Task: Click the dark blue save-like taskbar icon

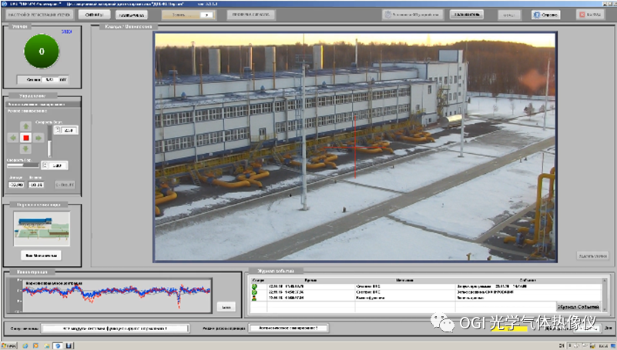Action: 69,345
